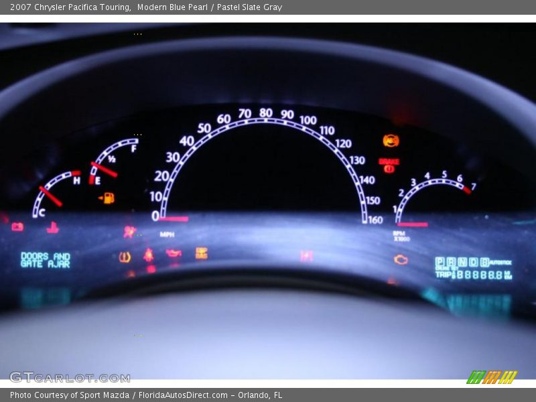The image size is (536, 402).
Task: Click the amber ABS warning light
Action: (x=391, y=141)
